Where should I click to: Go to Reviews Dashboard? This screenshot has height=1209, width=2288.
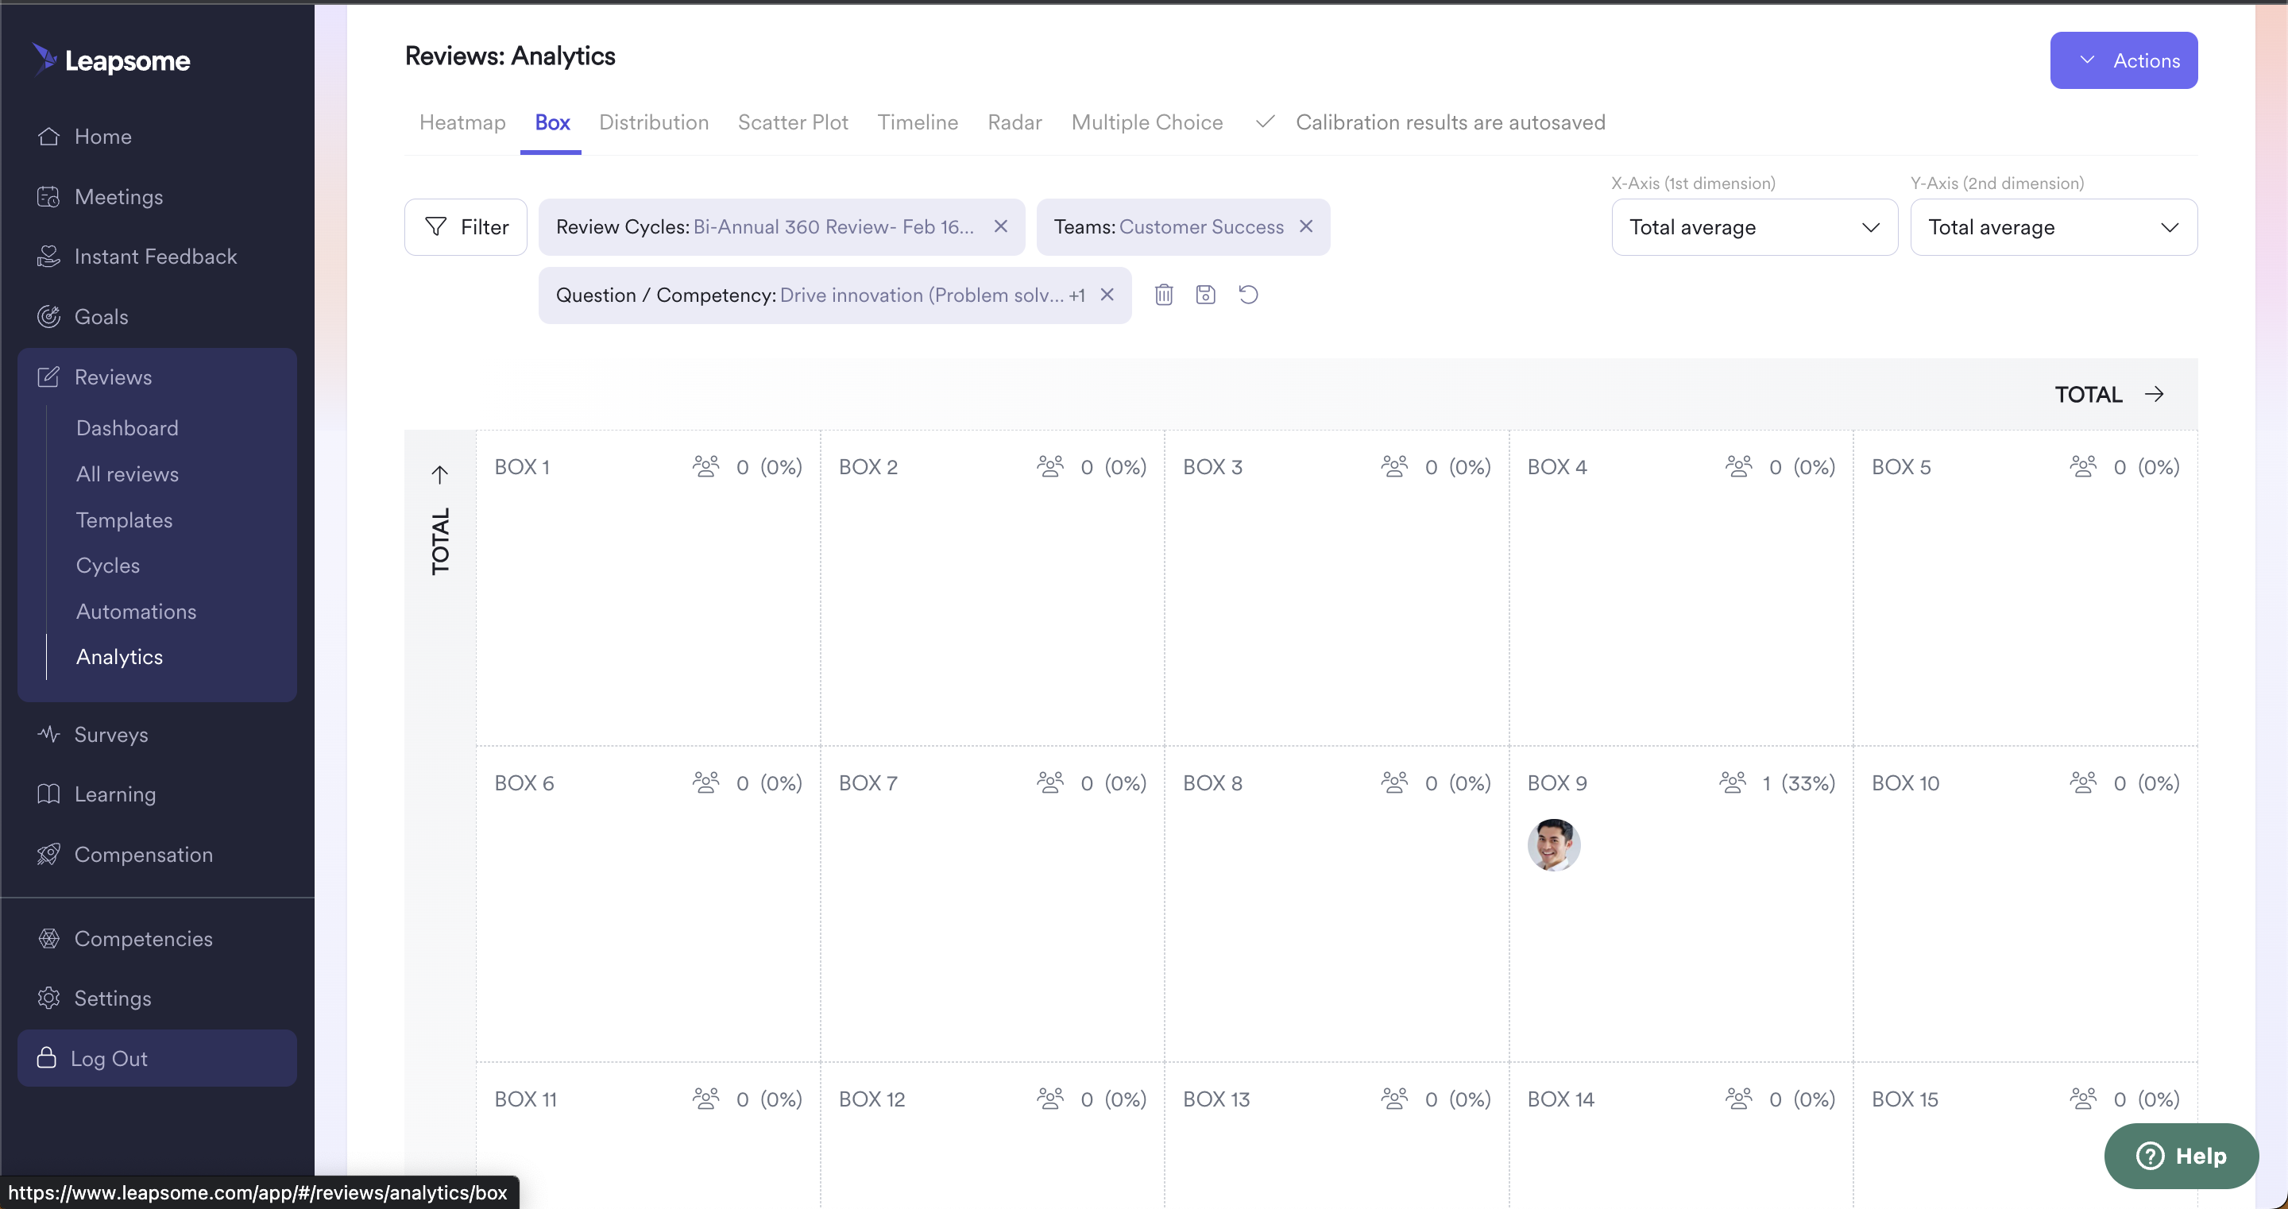[127, 427]
